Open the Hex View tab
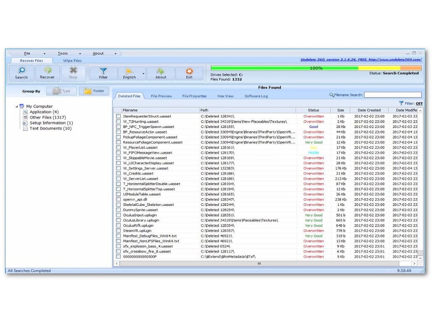 [225, 96]
